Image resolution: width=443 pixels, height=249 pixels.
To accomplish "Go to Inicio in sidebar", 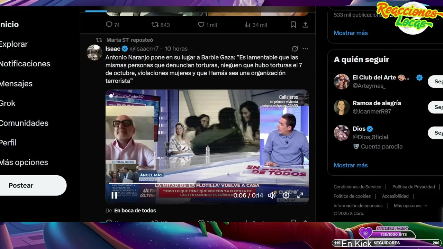I will coord(9,25).
